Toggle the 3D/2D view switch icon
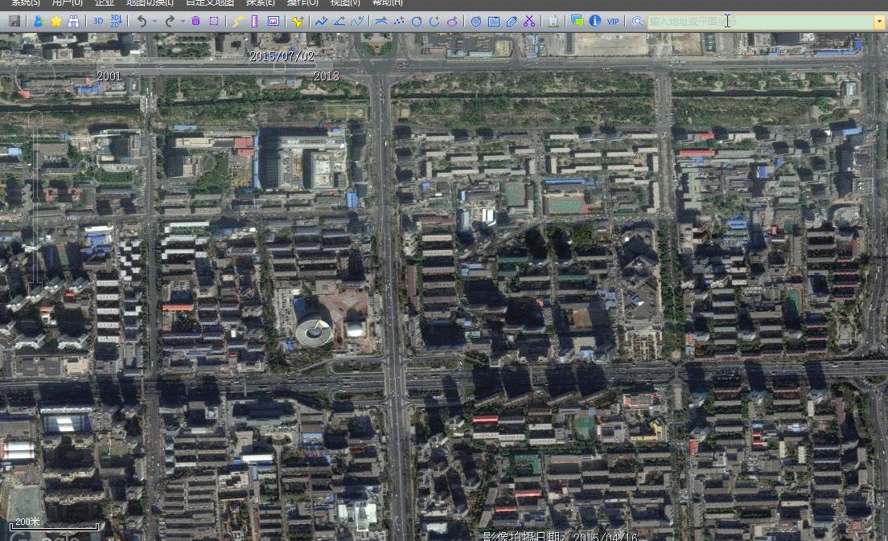888x541 pixels. [116, 22]
